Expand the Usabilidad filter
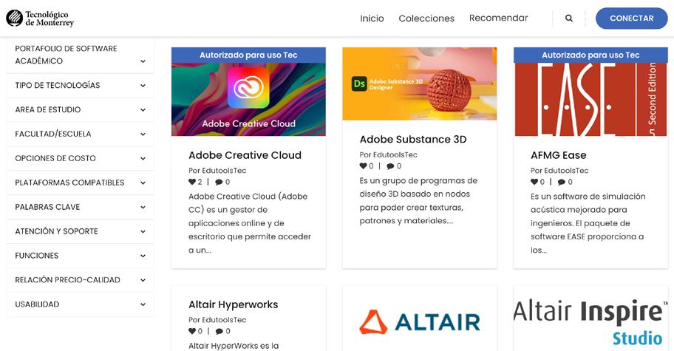This screenshot has width=674, height=351. click(x=81, y=304)
